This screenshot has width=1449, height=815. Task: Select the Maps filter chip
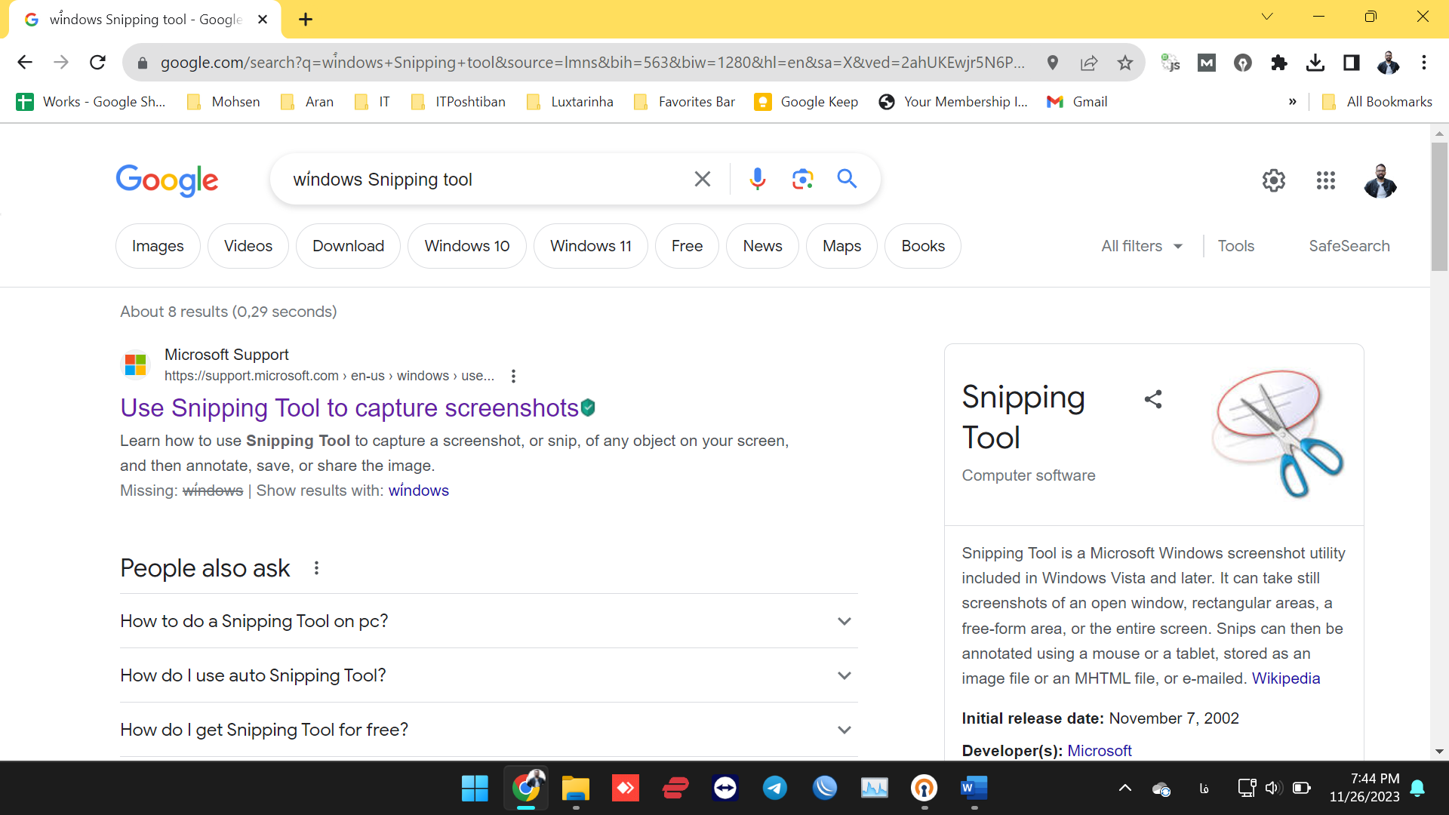[x=841, y=246]
